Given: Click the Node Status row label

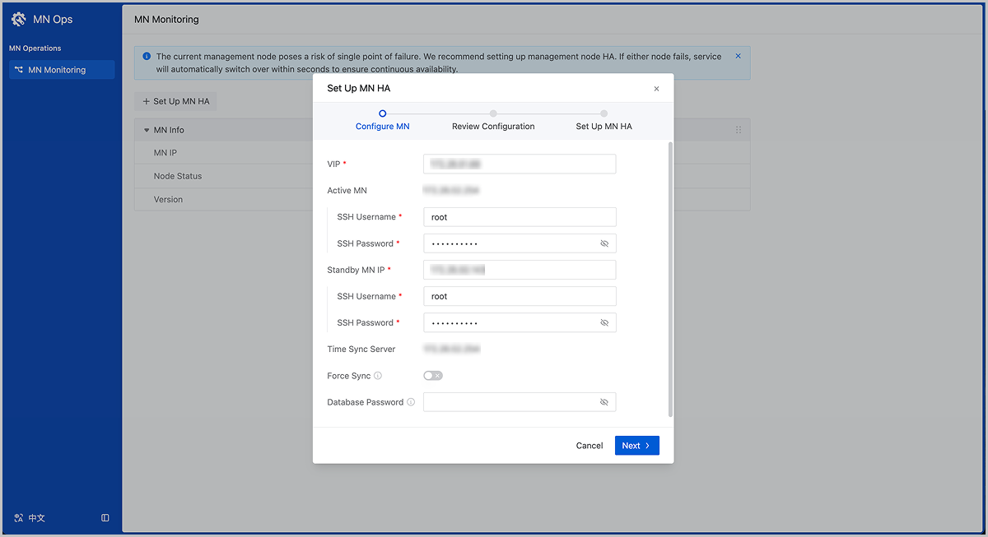Looking at the screenshot, I should (x=178, y=176).
